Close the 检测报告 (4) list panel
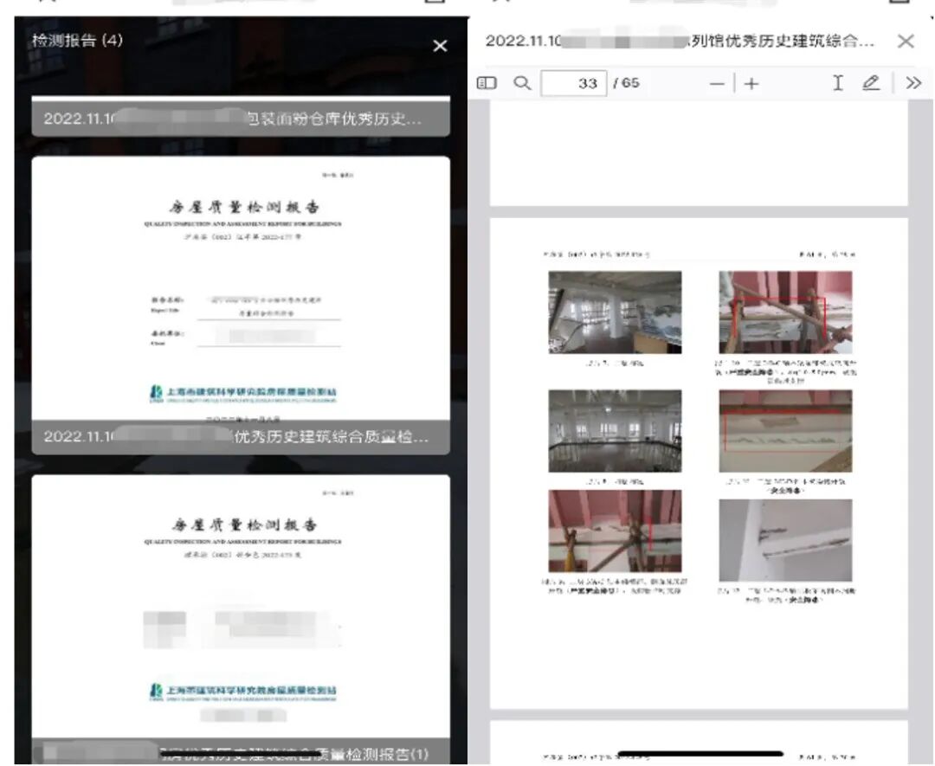Image resolution: width=935 pixels, height=766 pixels. coord(440,46)
